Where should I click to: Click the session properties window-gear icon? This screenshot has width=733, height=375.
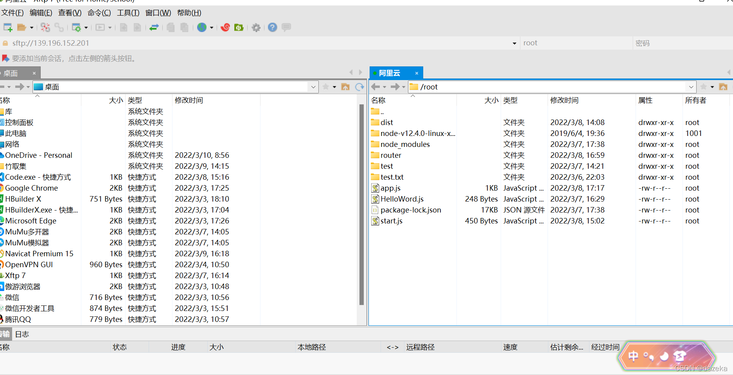(76, 27)
